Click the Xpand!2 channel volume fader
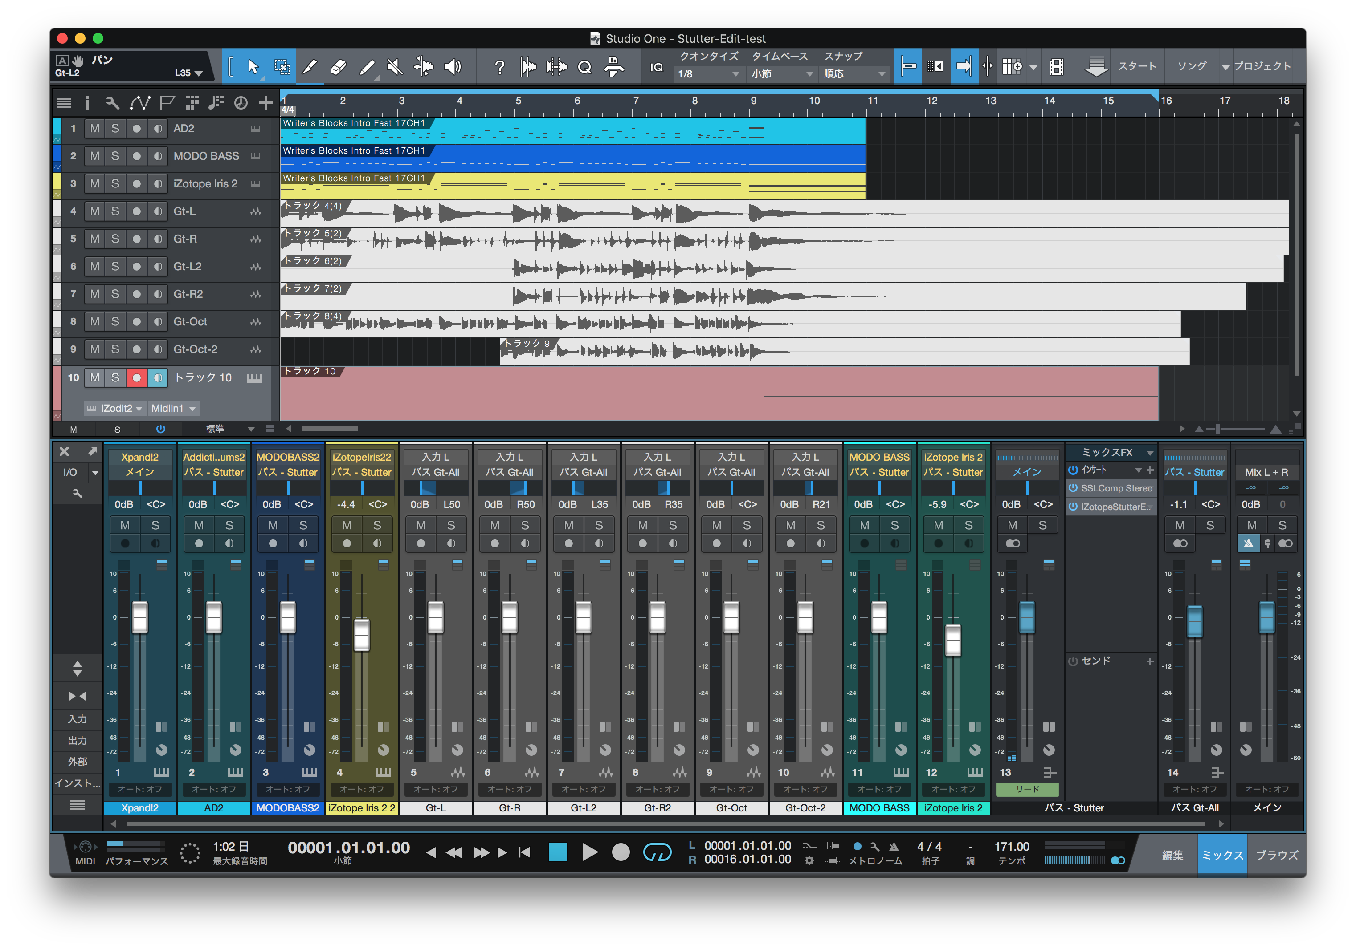 pyautogui.click(x=140, y=617)
